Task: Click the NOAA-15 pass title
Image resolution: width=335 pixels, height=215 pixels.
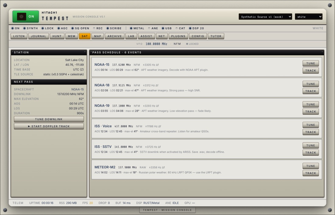Action: pos(102,65)
